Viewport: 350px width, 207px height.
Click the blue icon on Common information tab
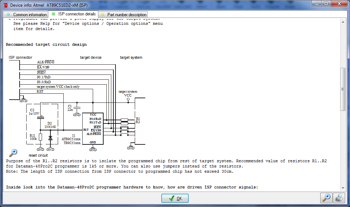pos(8,15)
